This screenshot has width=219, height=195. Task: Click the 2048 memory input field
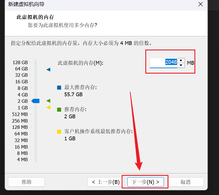click(164, 63)
